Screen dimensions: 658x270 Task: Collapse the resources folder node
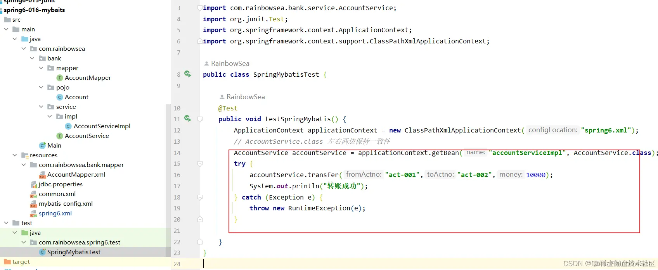[15, 155]
